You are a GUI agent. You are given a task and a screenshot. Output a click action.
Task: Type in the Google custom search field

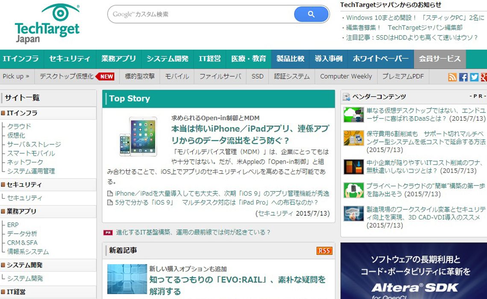pos(201,15)
